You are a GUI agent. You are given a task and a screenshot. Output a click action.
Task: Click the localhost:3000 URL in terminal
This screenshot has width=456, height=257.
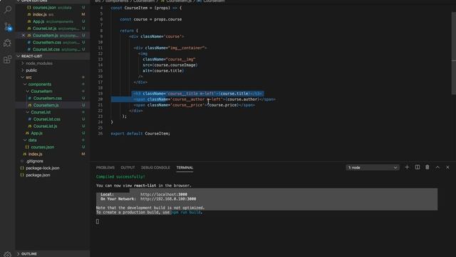[x=164, y=194]
